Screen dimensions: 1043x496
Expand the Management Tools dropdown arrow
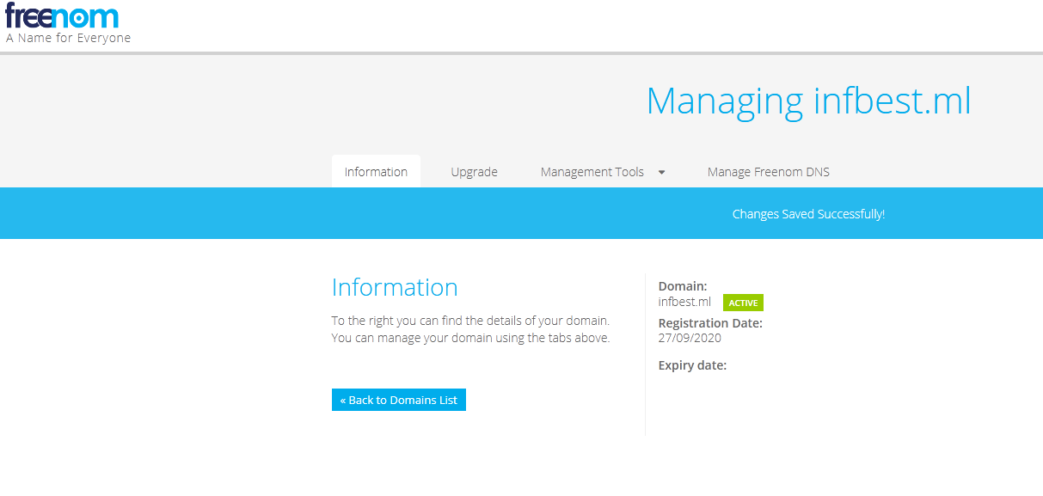(661, 172)
